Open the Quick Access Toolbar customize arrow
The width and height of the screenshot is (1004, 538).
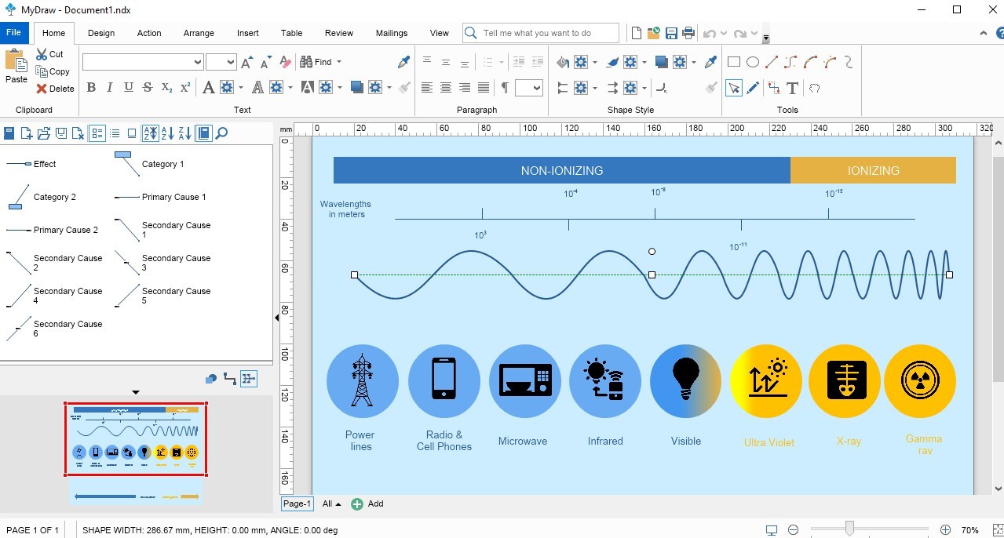(766, 38)
